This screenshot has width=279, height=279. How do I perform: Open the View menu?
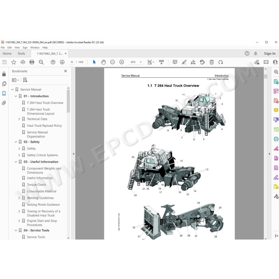pyautogui.click(x=17, y=47)
